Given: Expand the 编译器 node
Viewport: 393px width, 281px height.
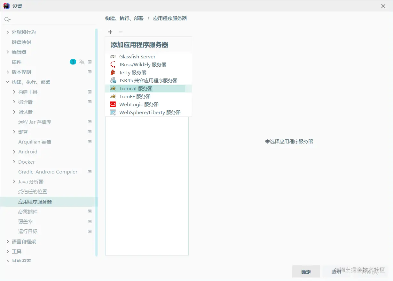Looking at the screenshot, I should [14, 102].
